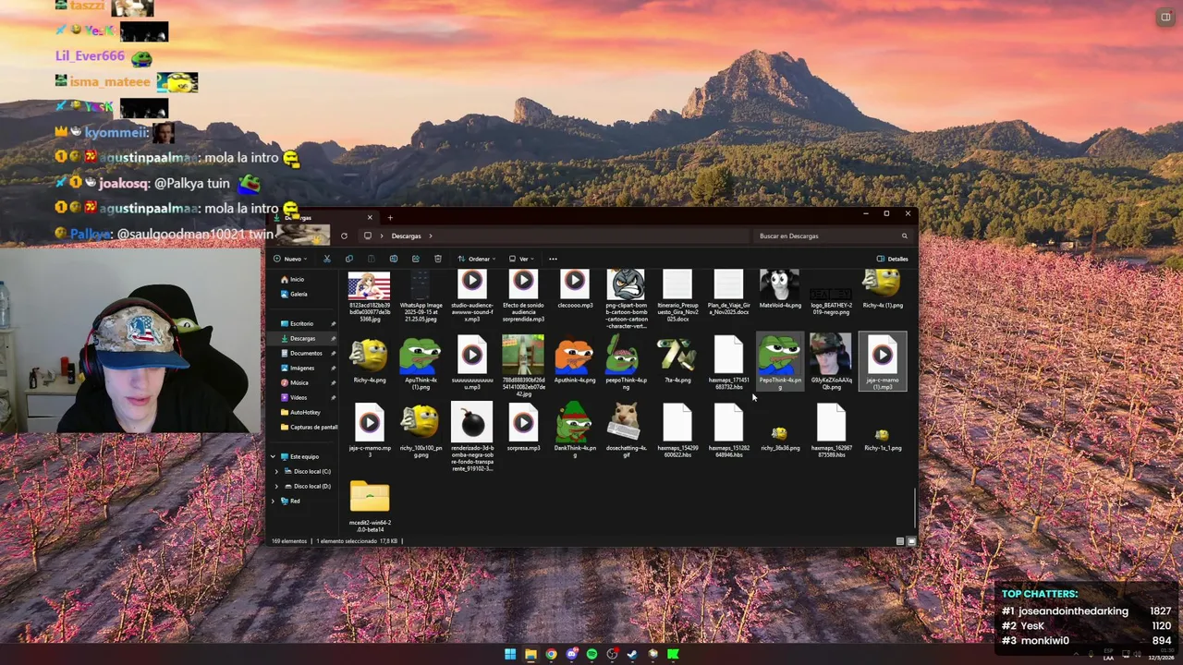1183x665 pixels.
Task: Open the Nuevo dropdown
Action: 291,259
